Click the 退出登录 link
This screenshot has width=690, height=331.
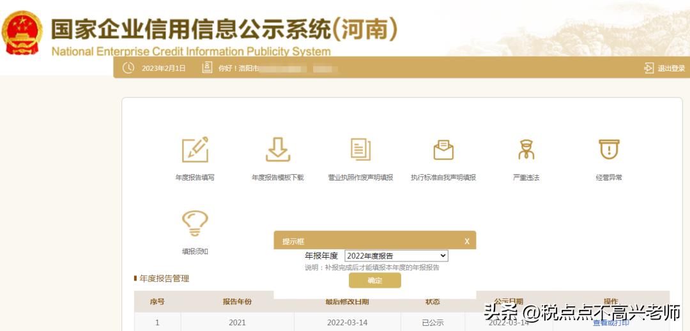click(671, 68)
